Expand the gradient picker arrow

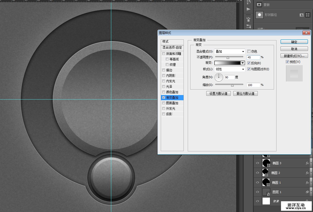[x=242, y=63]
